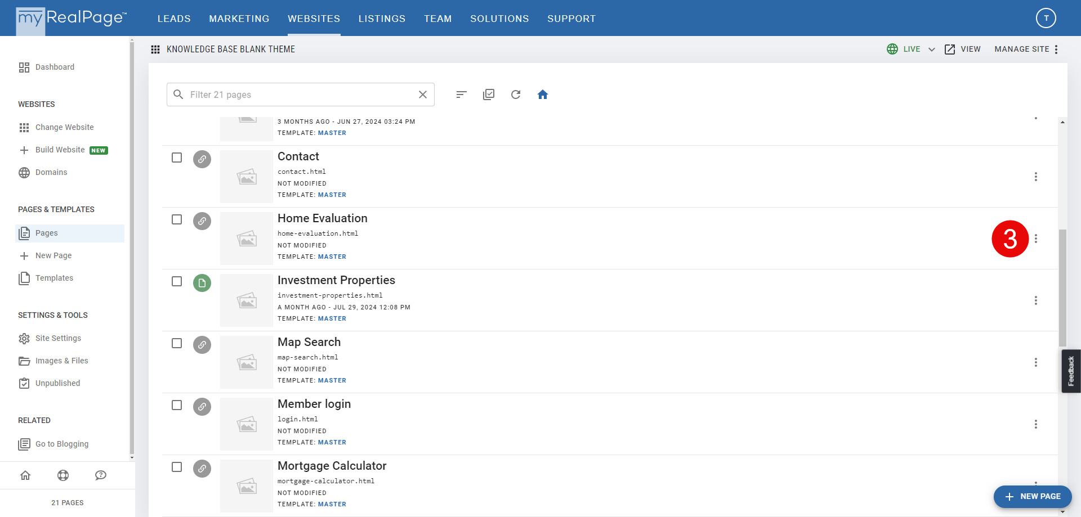Click the green page icon on Investment Properties
This screenshot has width=1081, height=517.
tap(202, 283)
